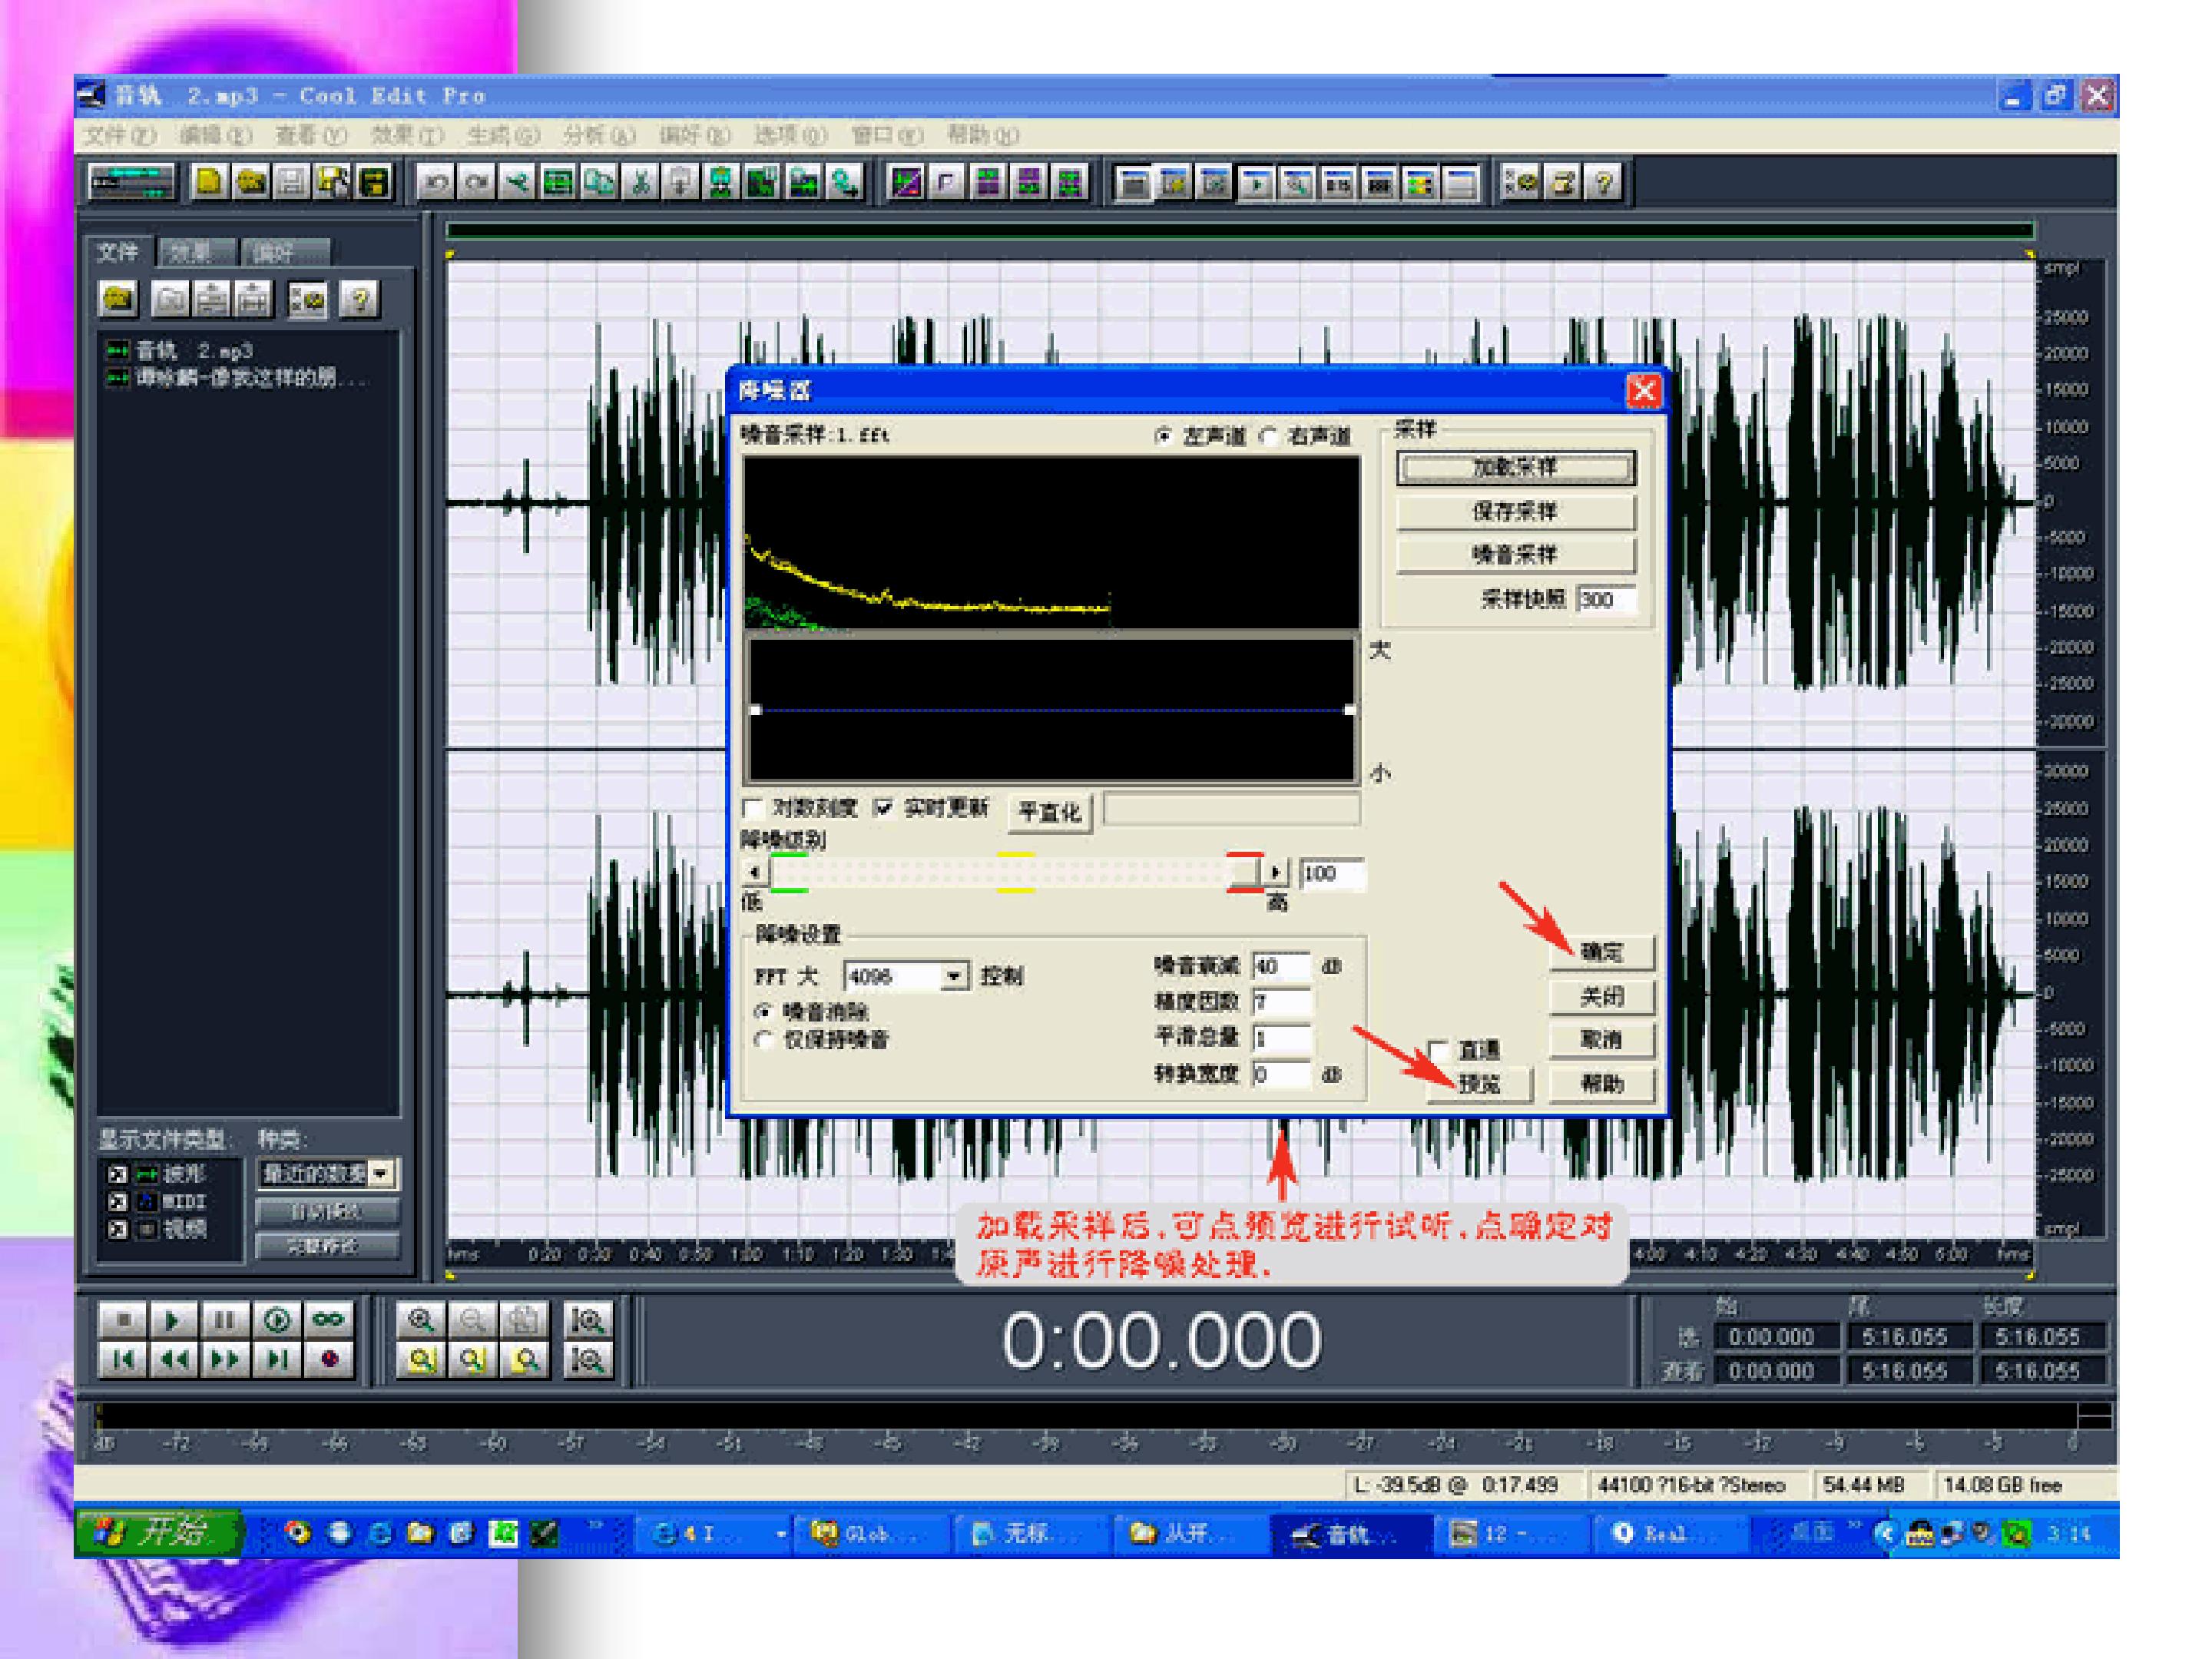Click the 预览 preview button
The width and height of the screenshot is (2212, 1659).
pyautogui.click(x=1479, y=1084)
